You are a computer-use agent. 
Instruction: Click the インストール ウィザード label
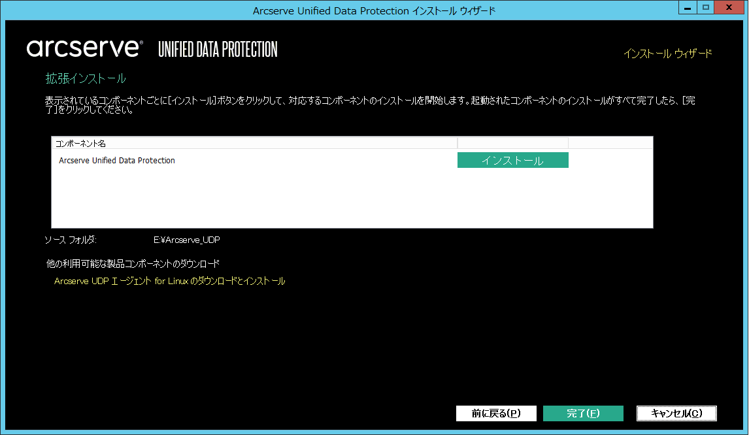click(x=668, y=54)
